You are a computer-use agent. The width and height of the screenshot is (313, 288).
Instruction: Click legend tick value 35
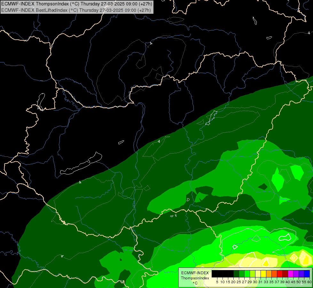(x=271, y=282)
